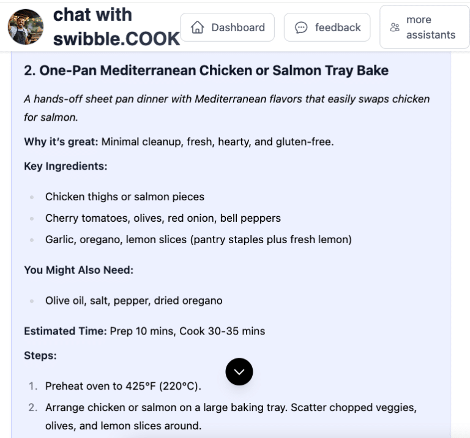Click the people icon for more assistants
The image size is (470, 438).
tap(395, 28)
